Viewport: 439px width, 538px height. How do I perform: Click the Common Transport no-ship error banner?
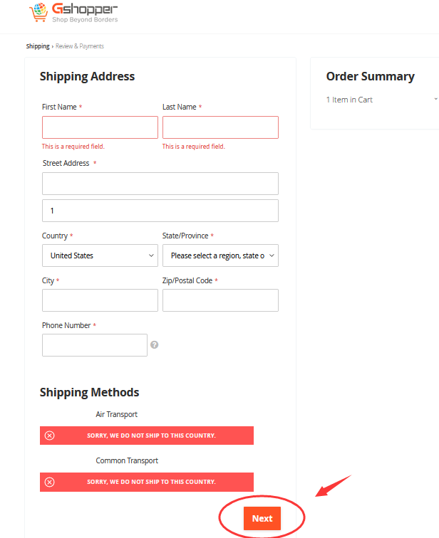(x=147, y=482)
